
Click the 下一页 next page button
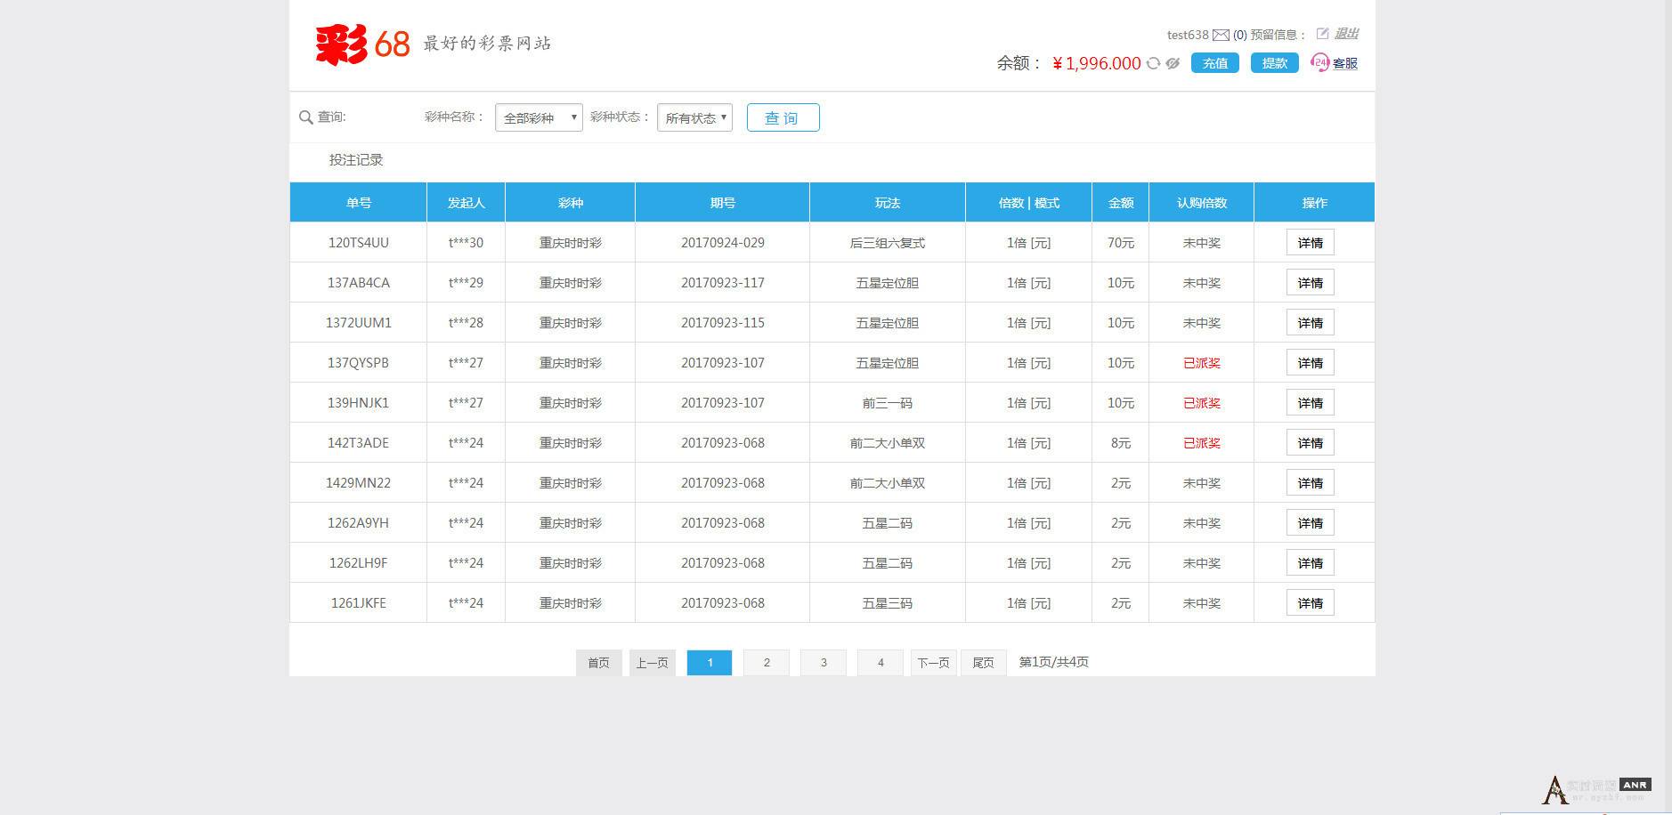coord(934,663)
